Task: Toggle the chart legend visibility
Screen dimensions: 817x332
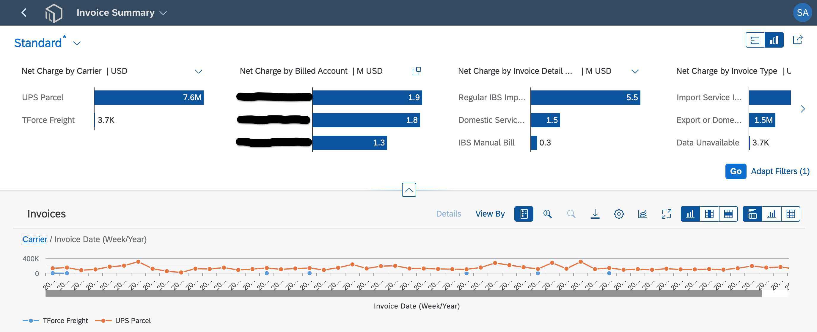Action: [x=524, y=214]
